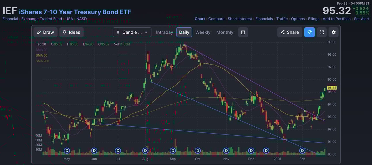Viewport: 372px width, 165px height.
Task: Click the dividend marker above Feb
Action: pos(302,150)
